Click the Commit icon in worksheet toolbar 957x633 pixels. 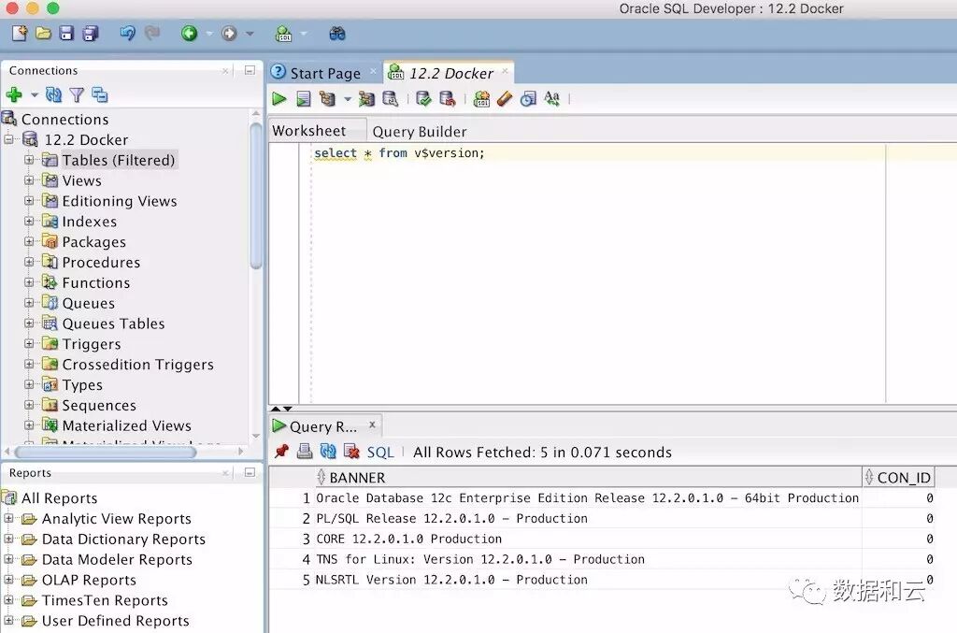(x=423, y=98)
